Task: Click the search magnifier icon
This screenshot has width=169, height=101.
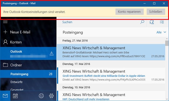Action: click(x=142, y=22)
